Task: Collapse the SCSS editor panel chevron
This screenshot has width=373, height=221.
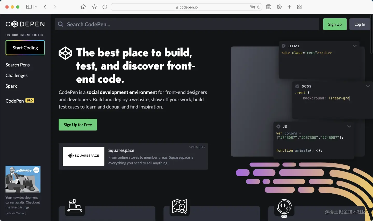Action: click(x=368, y=86)
